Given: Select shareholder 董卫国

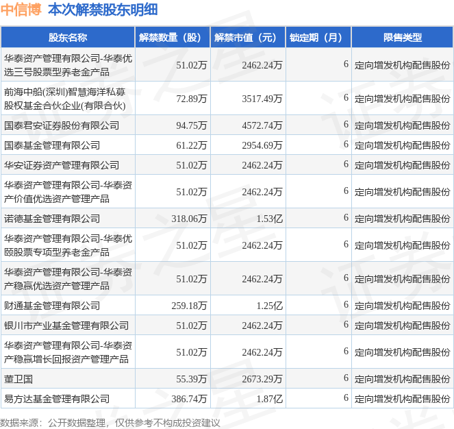Looking at the screenshot, I should click(x=18, y=379).
